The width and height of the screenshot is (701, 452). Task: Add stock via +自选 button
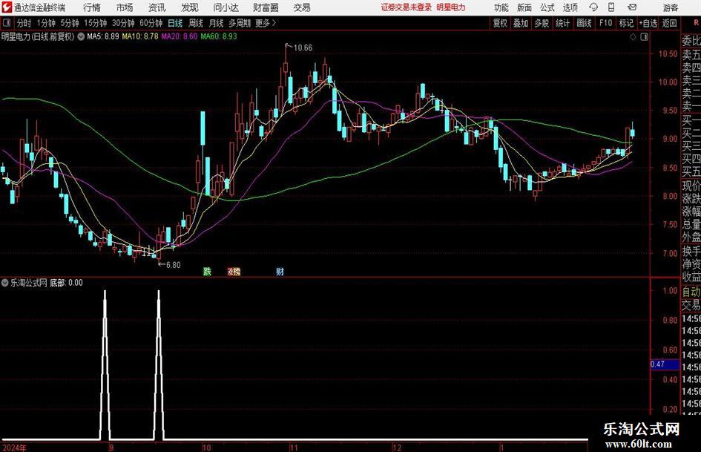click(x=648, y=23)
